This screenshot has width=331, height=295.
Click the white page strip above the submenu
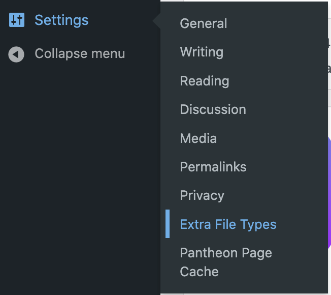click(x=245, y=1)
